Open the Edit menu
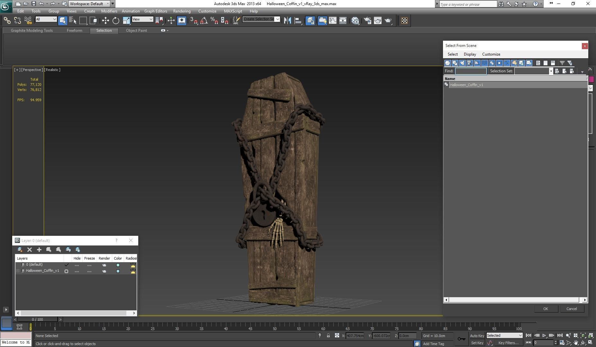Viewport: 596px width, 347px height. 20,11
